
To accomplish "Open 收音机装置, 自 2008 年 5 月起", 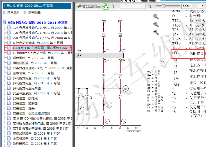I will click(35, 139).
